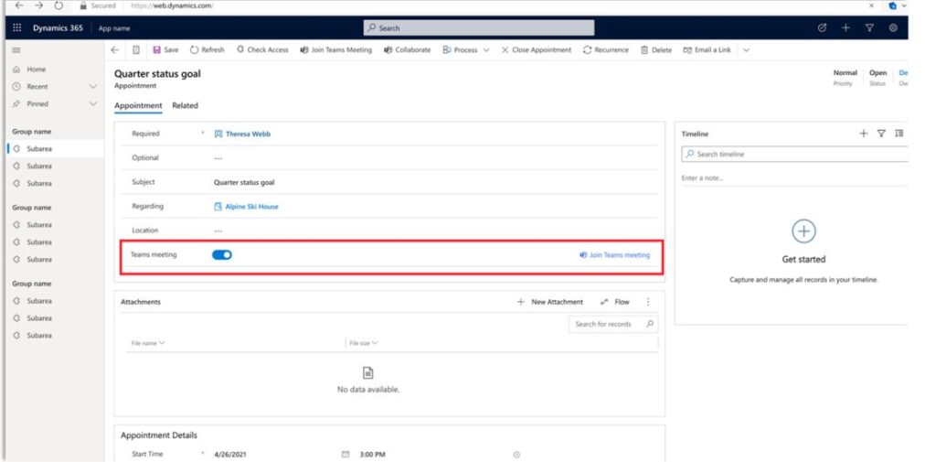Reload the browser page
The height and width of the screenshot is (462, 936).
(58, 5)
